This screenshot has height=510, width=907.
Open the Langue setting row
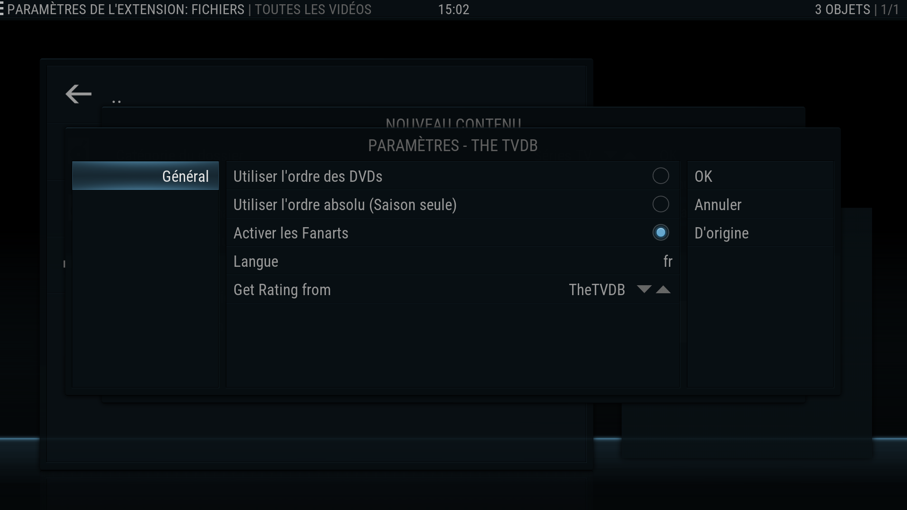453,261
